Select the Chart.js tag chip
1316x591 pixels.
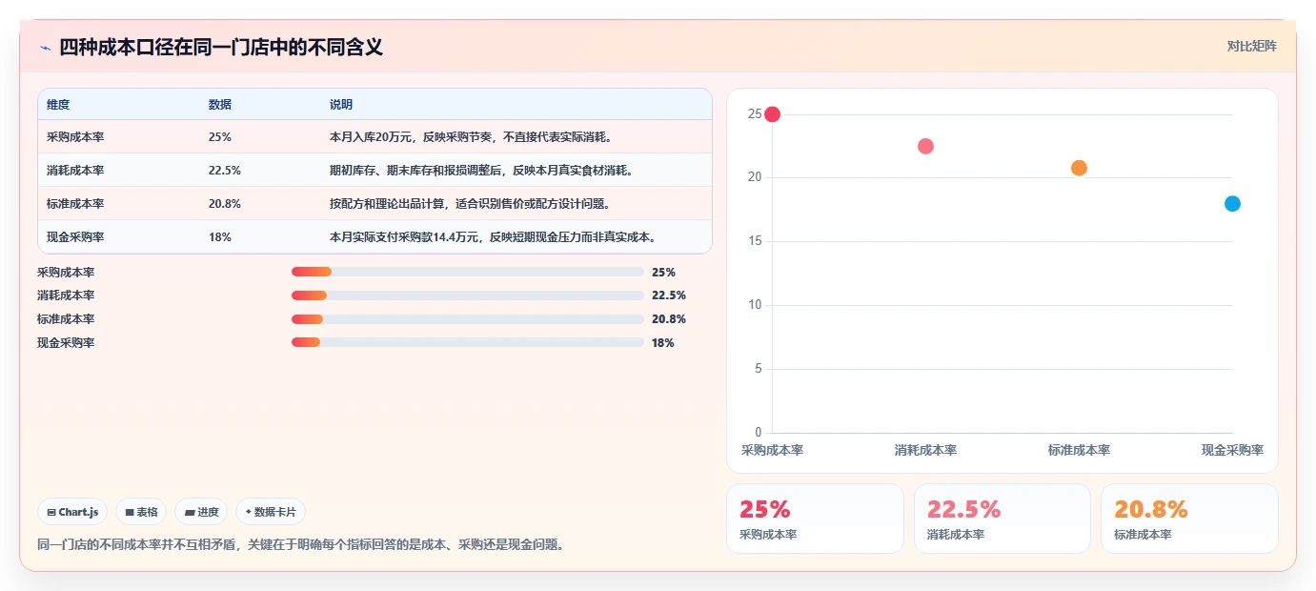coord(73,512)
